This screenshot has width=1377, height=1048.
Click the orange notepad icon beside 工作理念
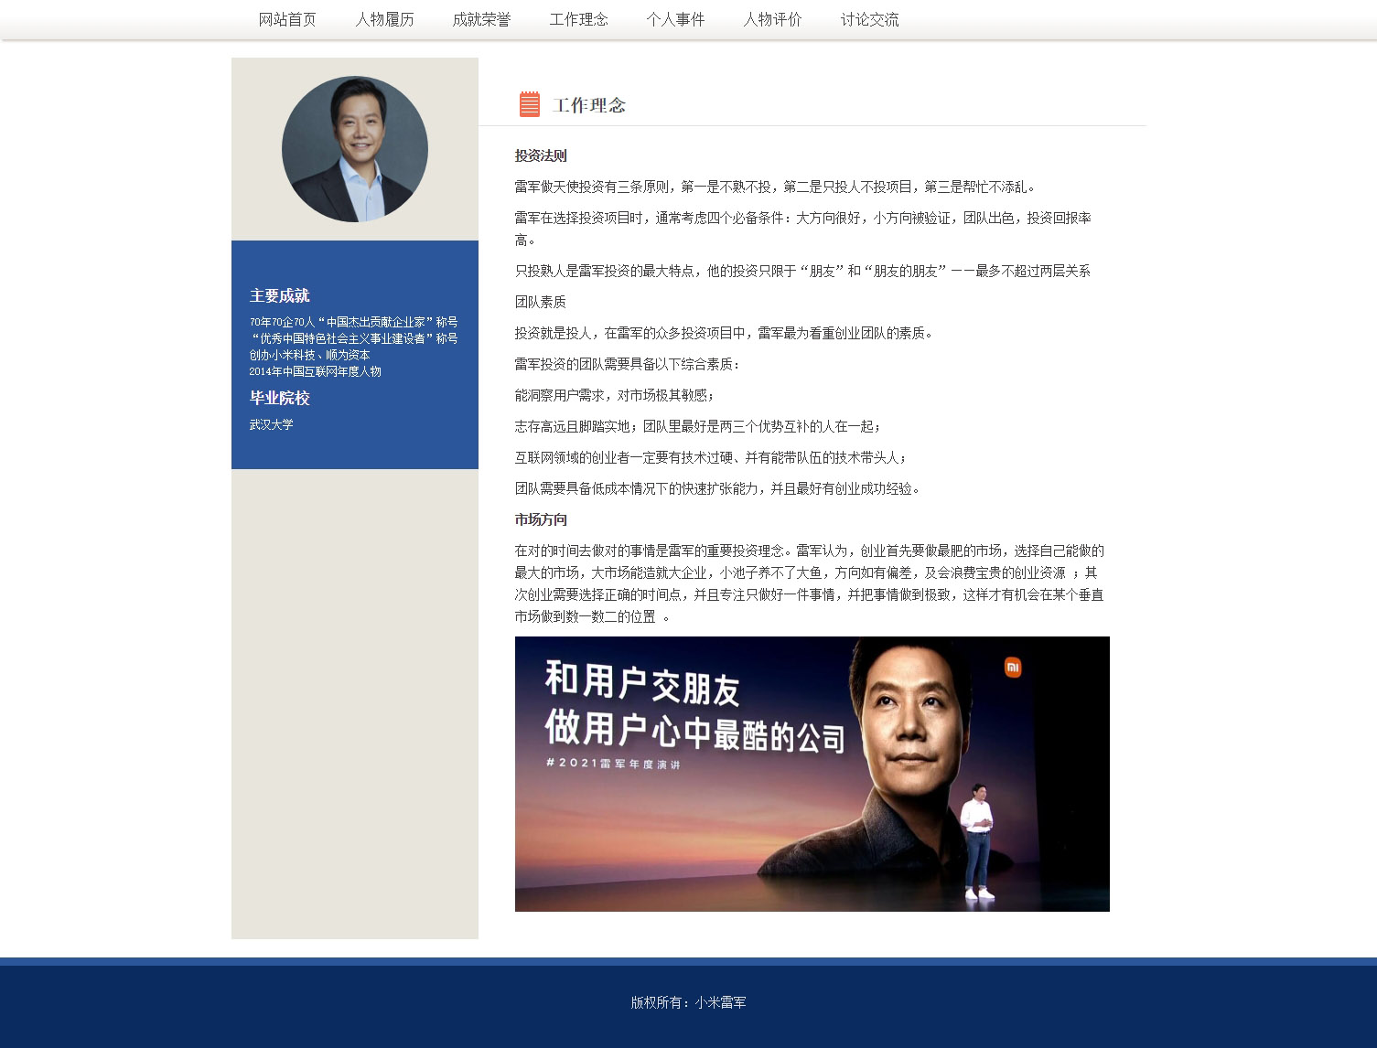(529, 104)
